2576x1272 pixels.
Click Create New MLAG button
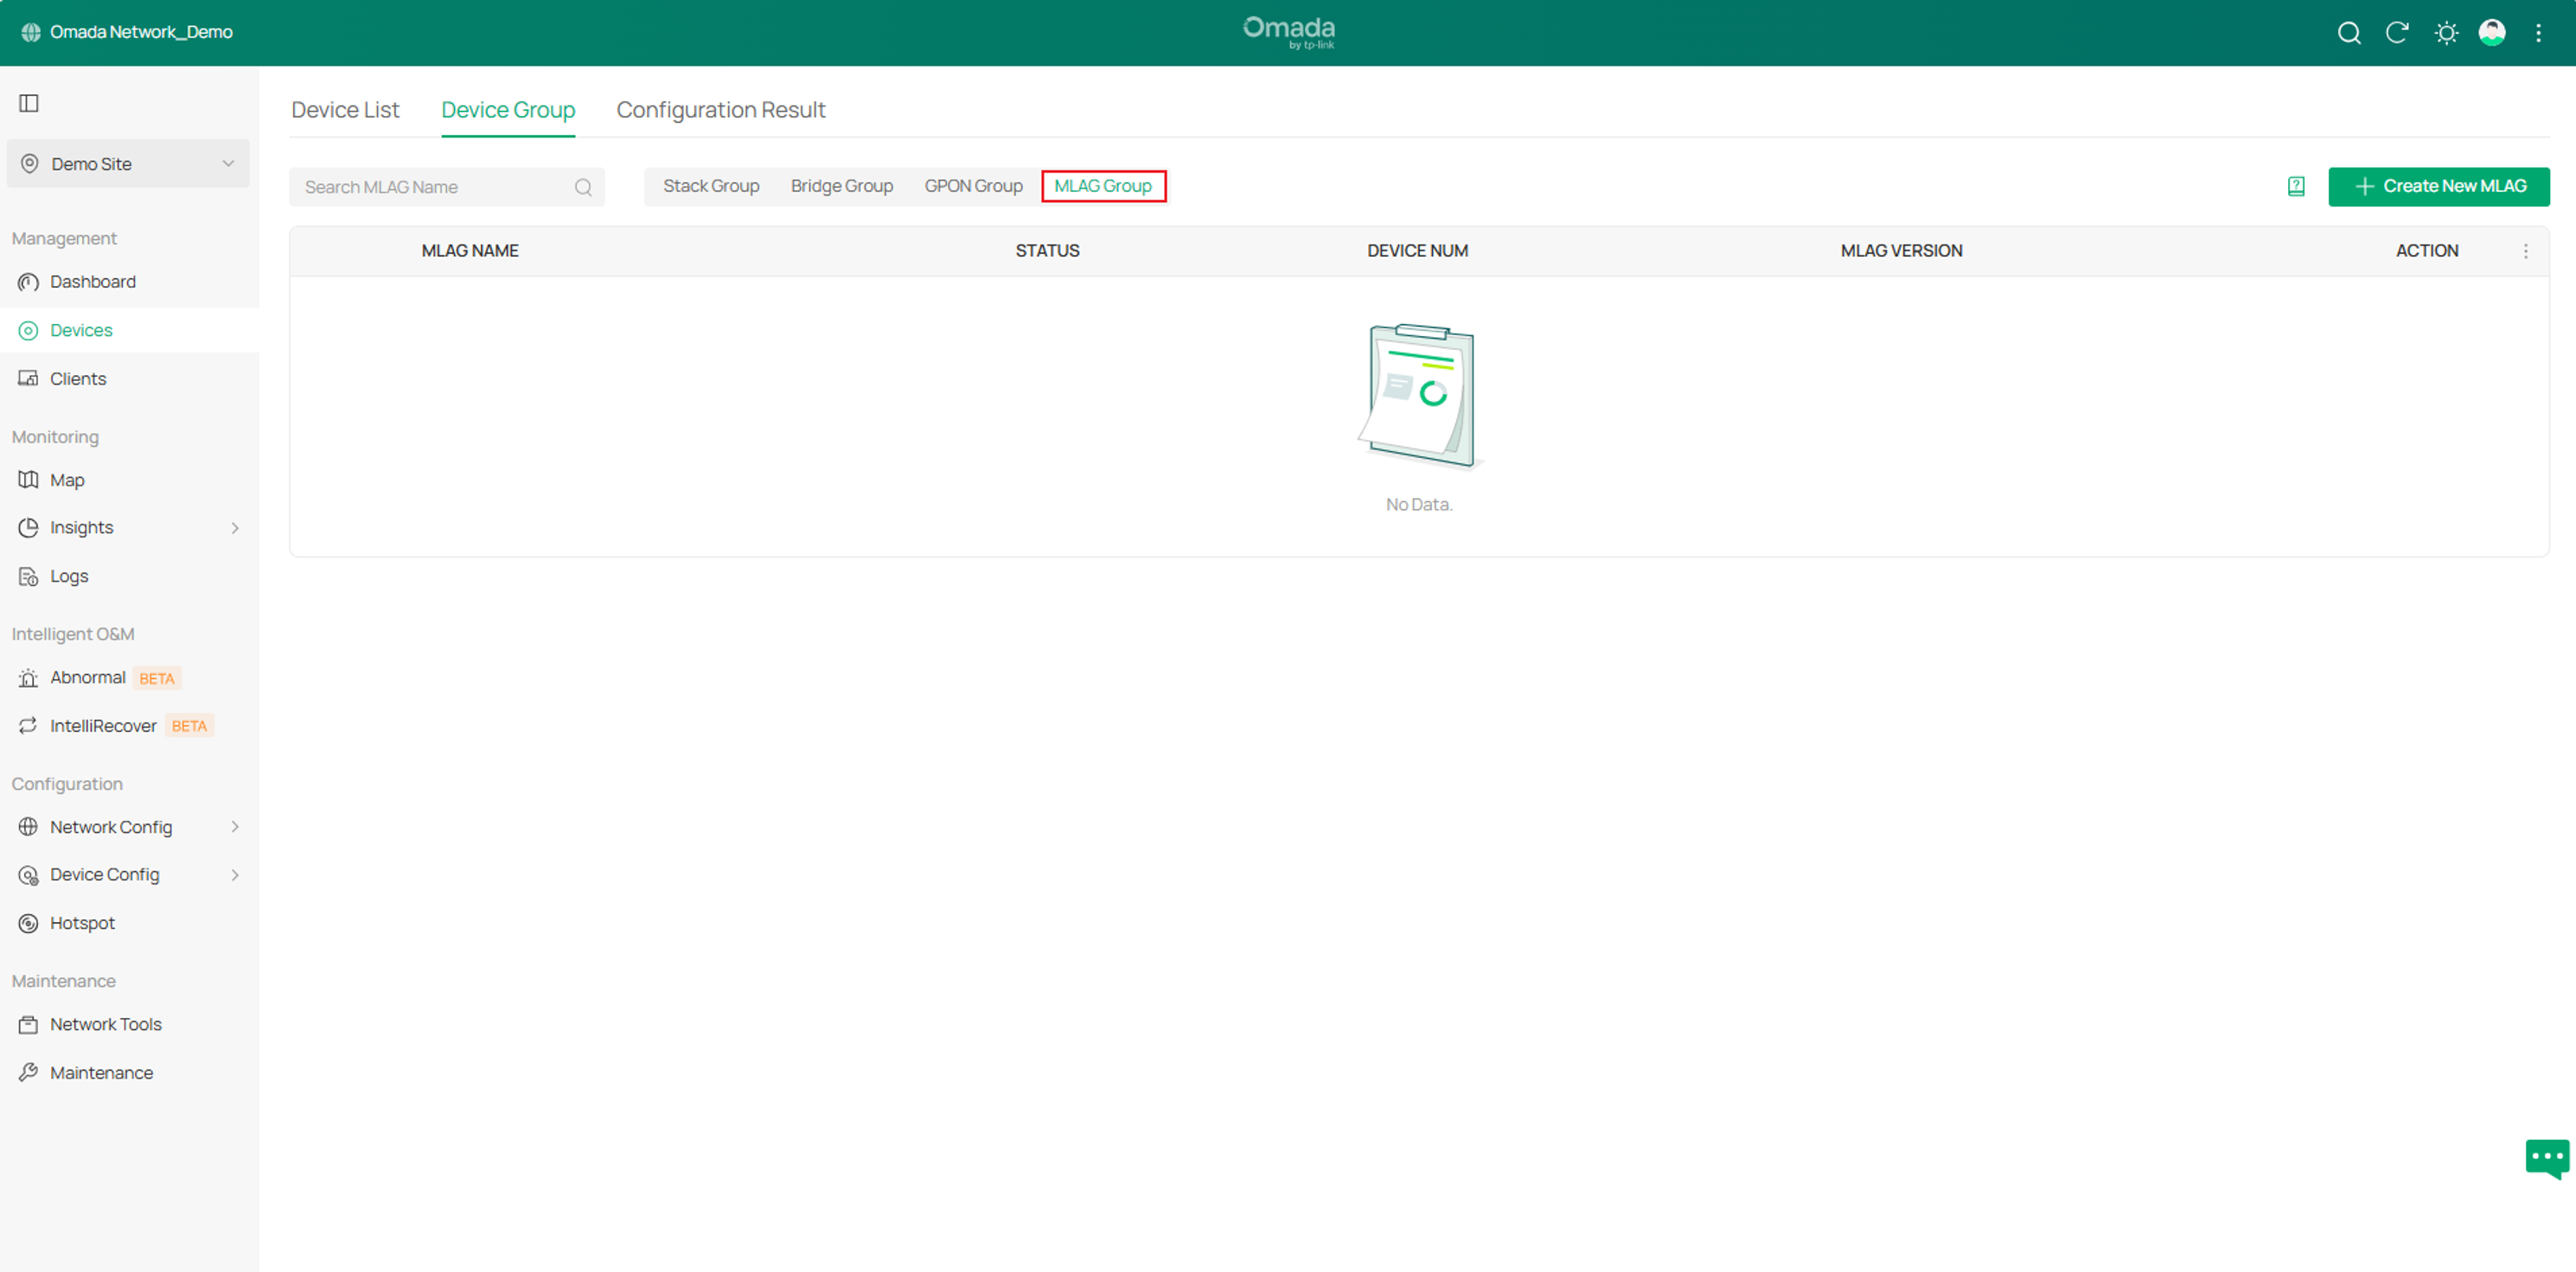2438,187
